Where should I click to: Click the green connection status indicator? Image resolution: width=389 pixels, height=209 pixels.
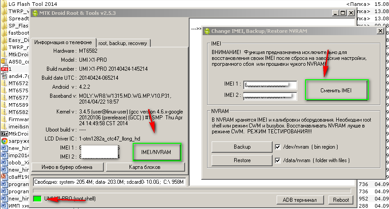37,199
